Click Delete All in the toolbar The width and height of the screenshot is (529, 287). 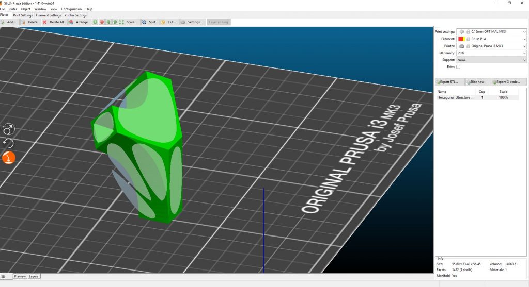click(53, 22)
